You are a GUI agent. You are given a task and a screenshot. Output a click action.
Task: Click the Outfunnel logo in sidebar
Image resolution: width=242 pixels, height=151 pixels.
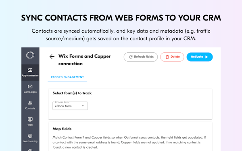coord(30,55)
